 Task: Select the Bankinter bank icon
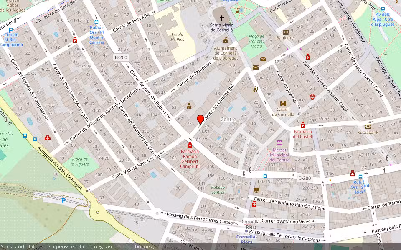coord(285,32)
